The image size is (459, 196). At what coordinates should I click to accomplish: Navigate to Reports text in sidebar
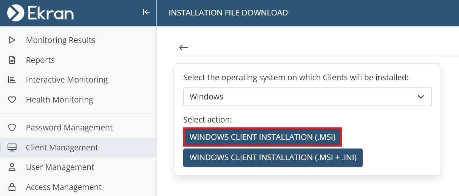(x=40, y=60)
